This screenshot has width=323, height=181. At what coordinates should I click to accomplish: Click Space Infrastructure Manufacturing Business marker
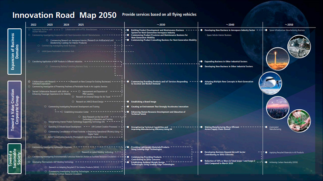[x=287, y=30]
